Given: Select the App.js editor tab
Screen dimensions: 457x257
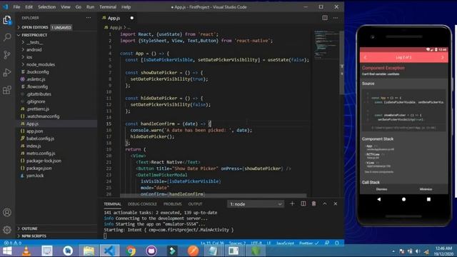Looking at the screenshot, I should 118,18.
